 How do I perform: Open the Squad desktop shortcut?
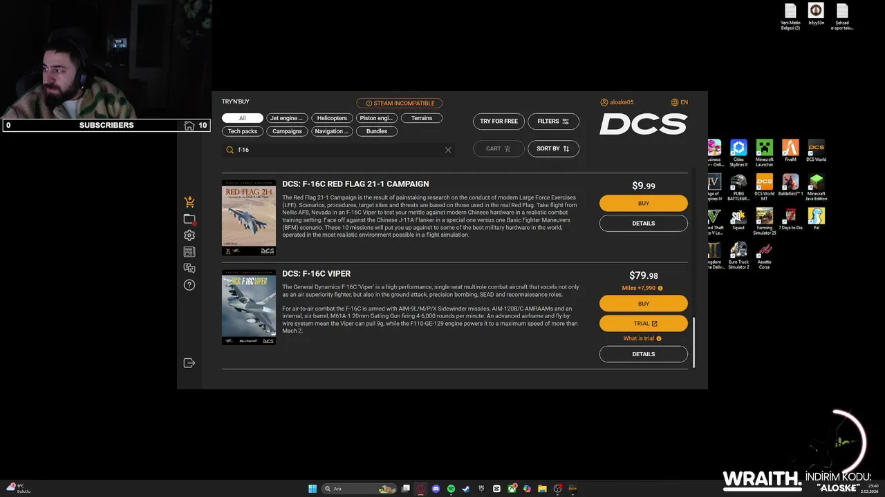point(738,219)
